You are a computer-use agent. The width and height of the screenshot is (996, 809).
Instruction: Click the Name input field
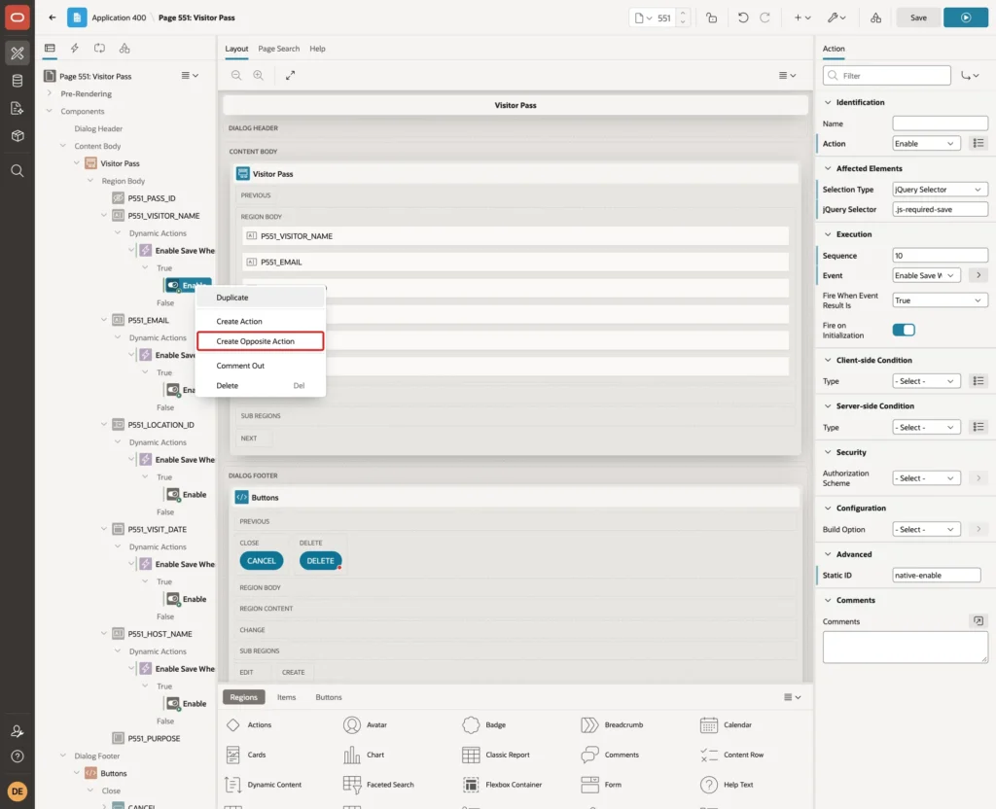coord(940,123)
